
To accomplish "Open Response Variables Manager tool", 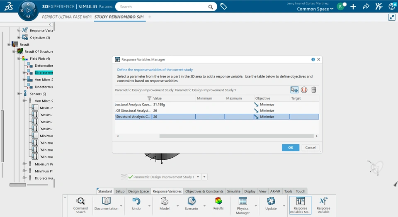I will (300, 205).
